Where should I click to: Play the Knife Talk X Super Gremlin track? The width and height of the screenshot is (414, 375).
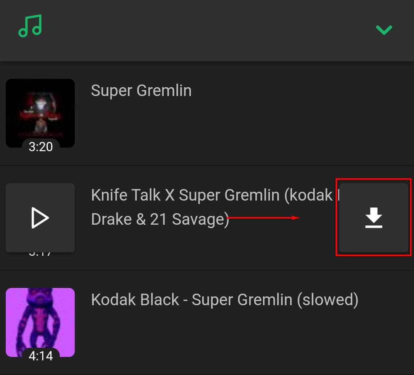pos(40,218)
